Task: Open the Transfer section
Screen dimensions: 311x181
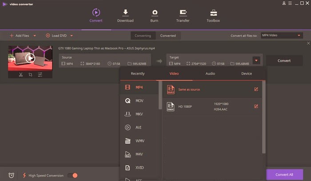Action: pos(183,16)
